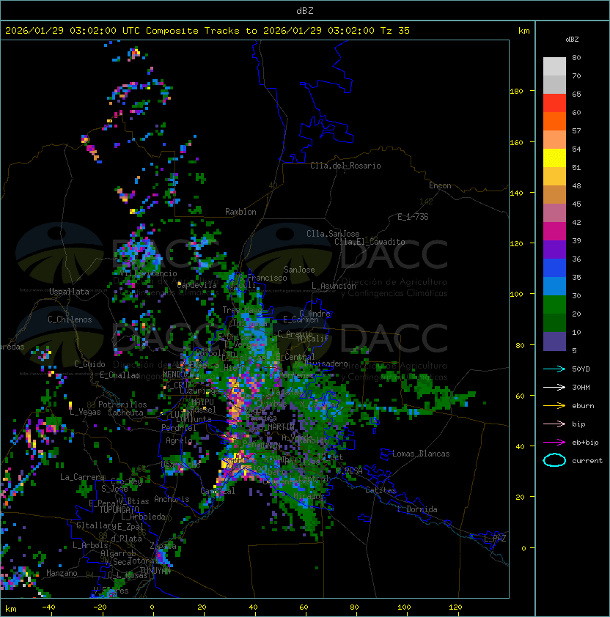Click the yellow composite tracks timestamp header
610x617 pixels.
(207, 31)
